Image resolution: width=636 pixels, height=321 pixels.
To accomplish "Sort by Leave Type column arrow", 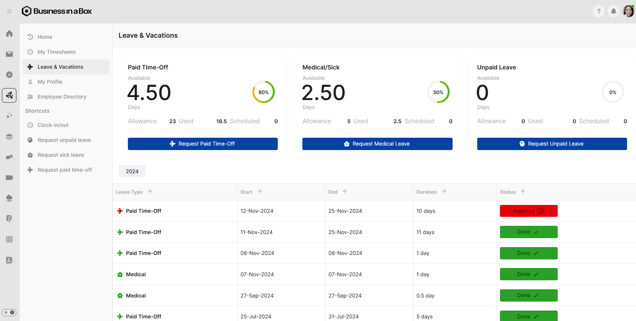I will pos(150,192).
